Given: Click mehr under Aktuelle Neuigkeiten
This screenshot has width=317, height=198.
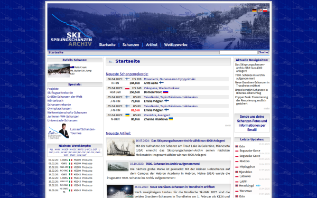Looking at the screenshot, I should point(266,108).
